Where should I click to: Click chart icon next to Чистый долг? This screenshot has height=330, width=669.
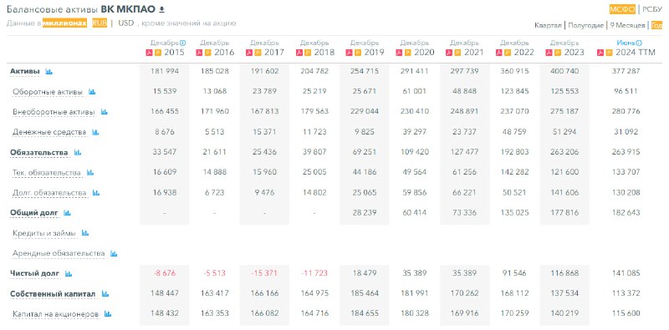pos(69,274)
